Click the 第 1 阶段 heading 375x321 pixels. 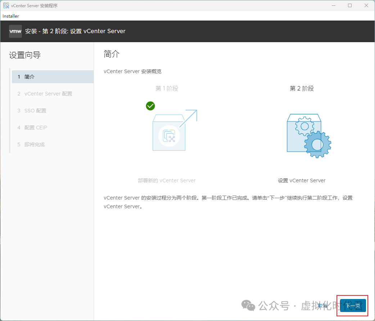tap(167, 89)
